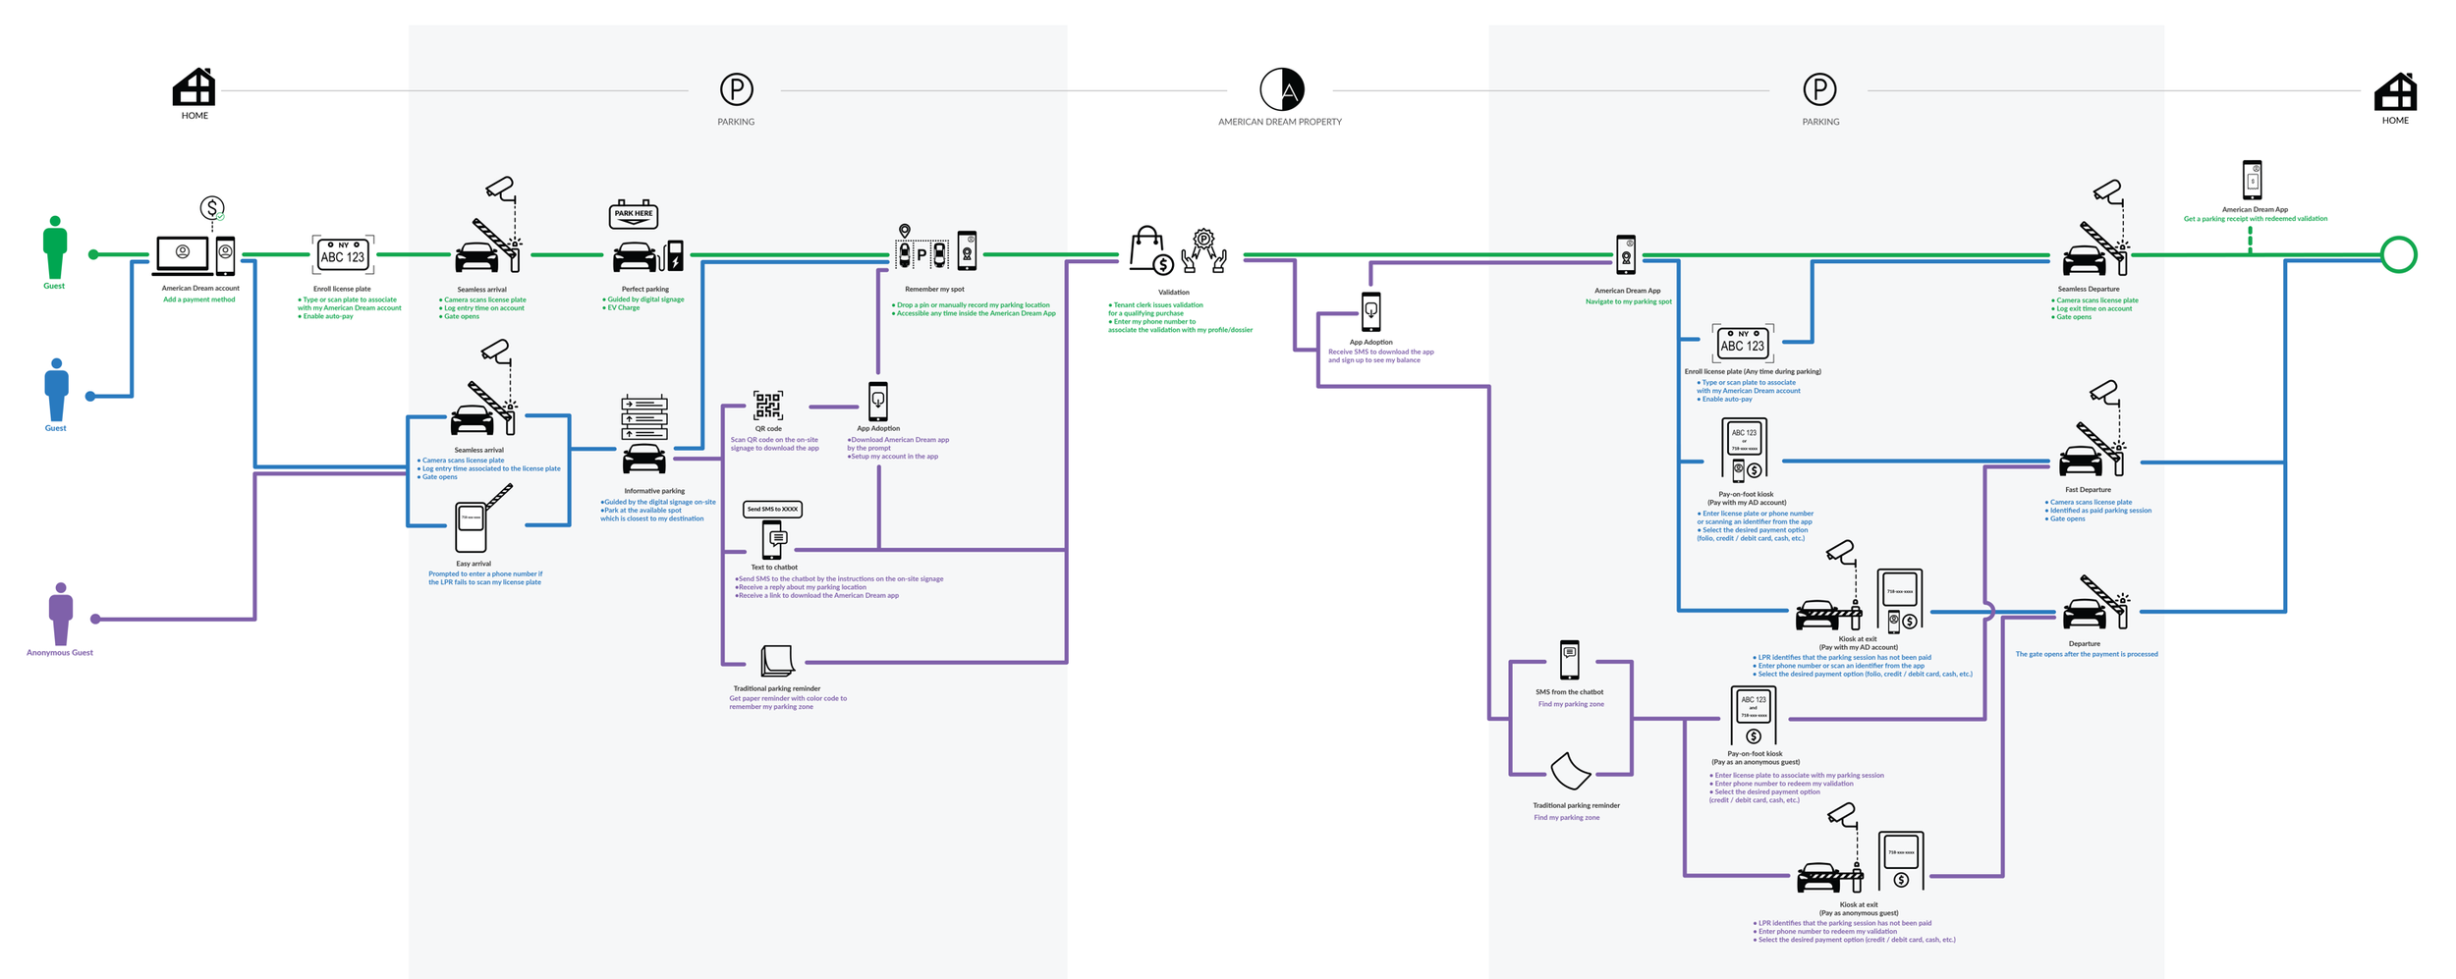Click the App Adoption phone under parking
This screenshot has height=979, width=2456.
[878, 401]
